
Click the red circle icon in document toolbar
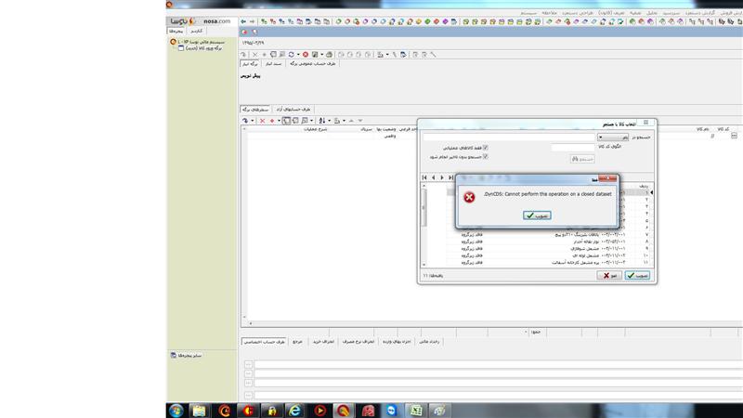[305, 55]
